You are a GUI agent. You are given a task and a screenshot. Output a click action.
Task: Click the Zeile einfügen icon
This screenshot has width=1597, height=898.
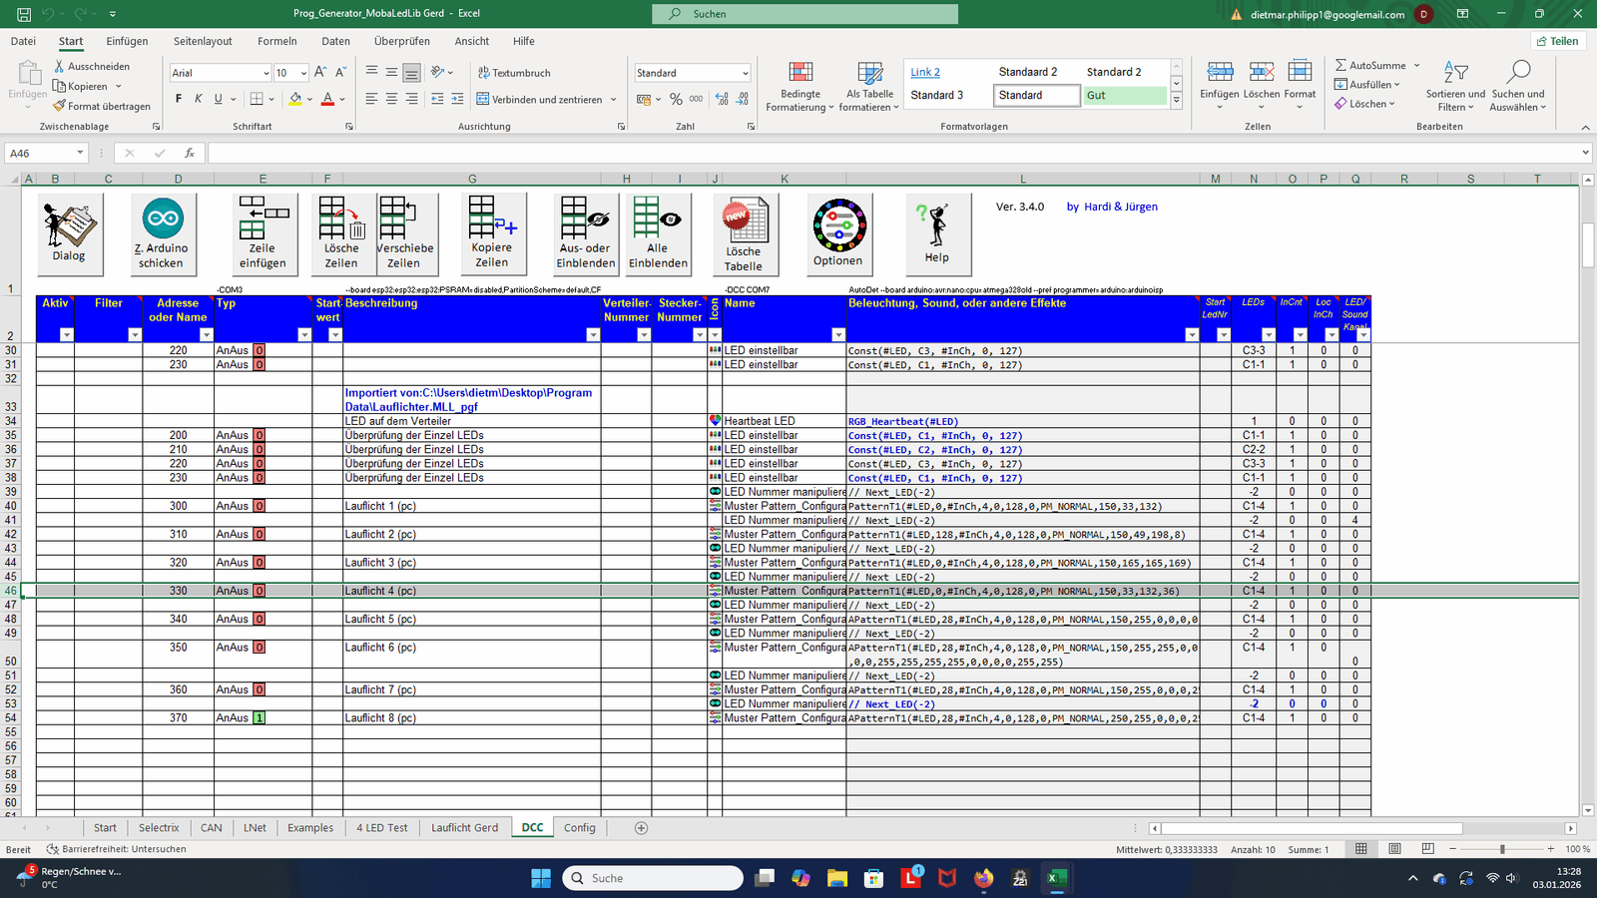[263, 232]
